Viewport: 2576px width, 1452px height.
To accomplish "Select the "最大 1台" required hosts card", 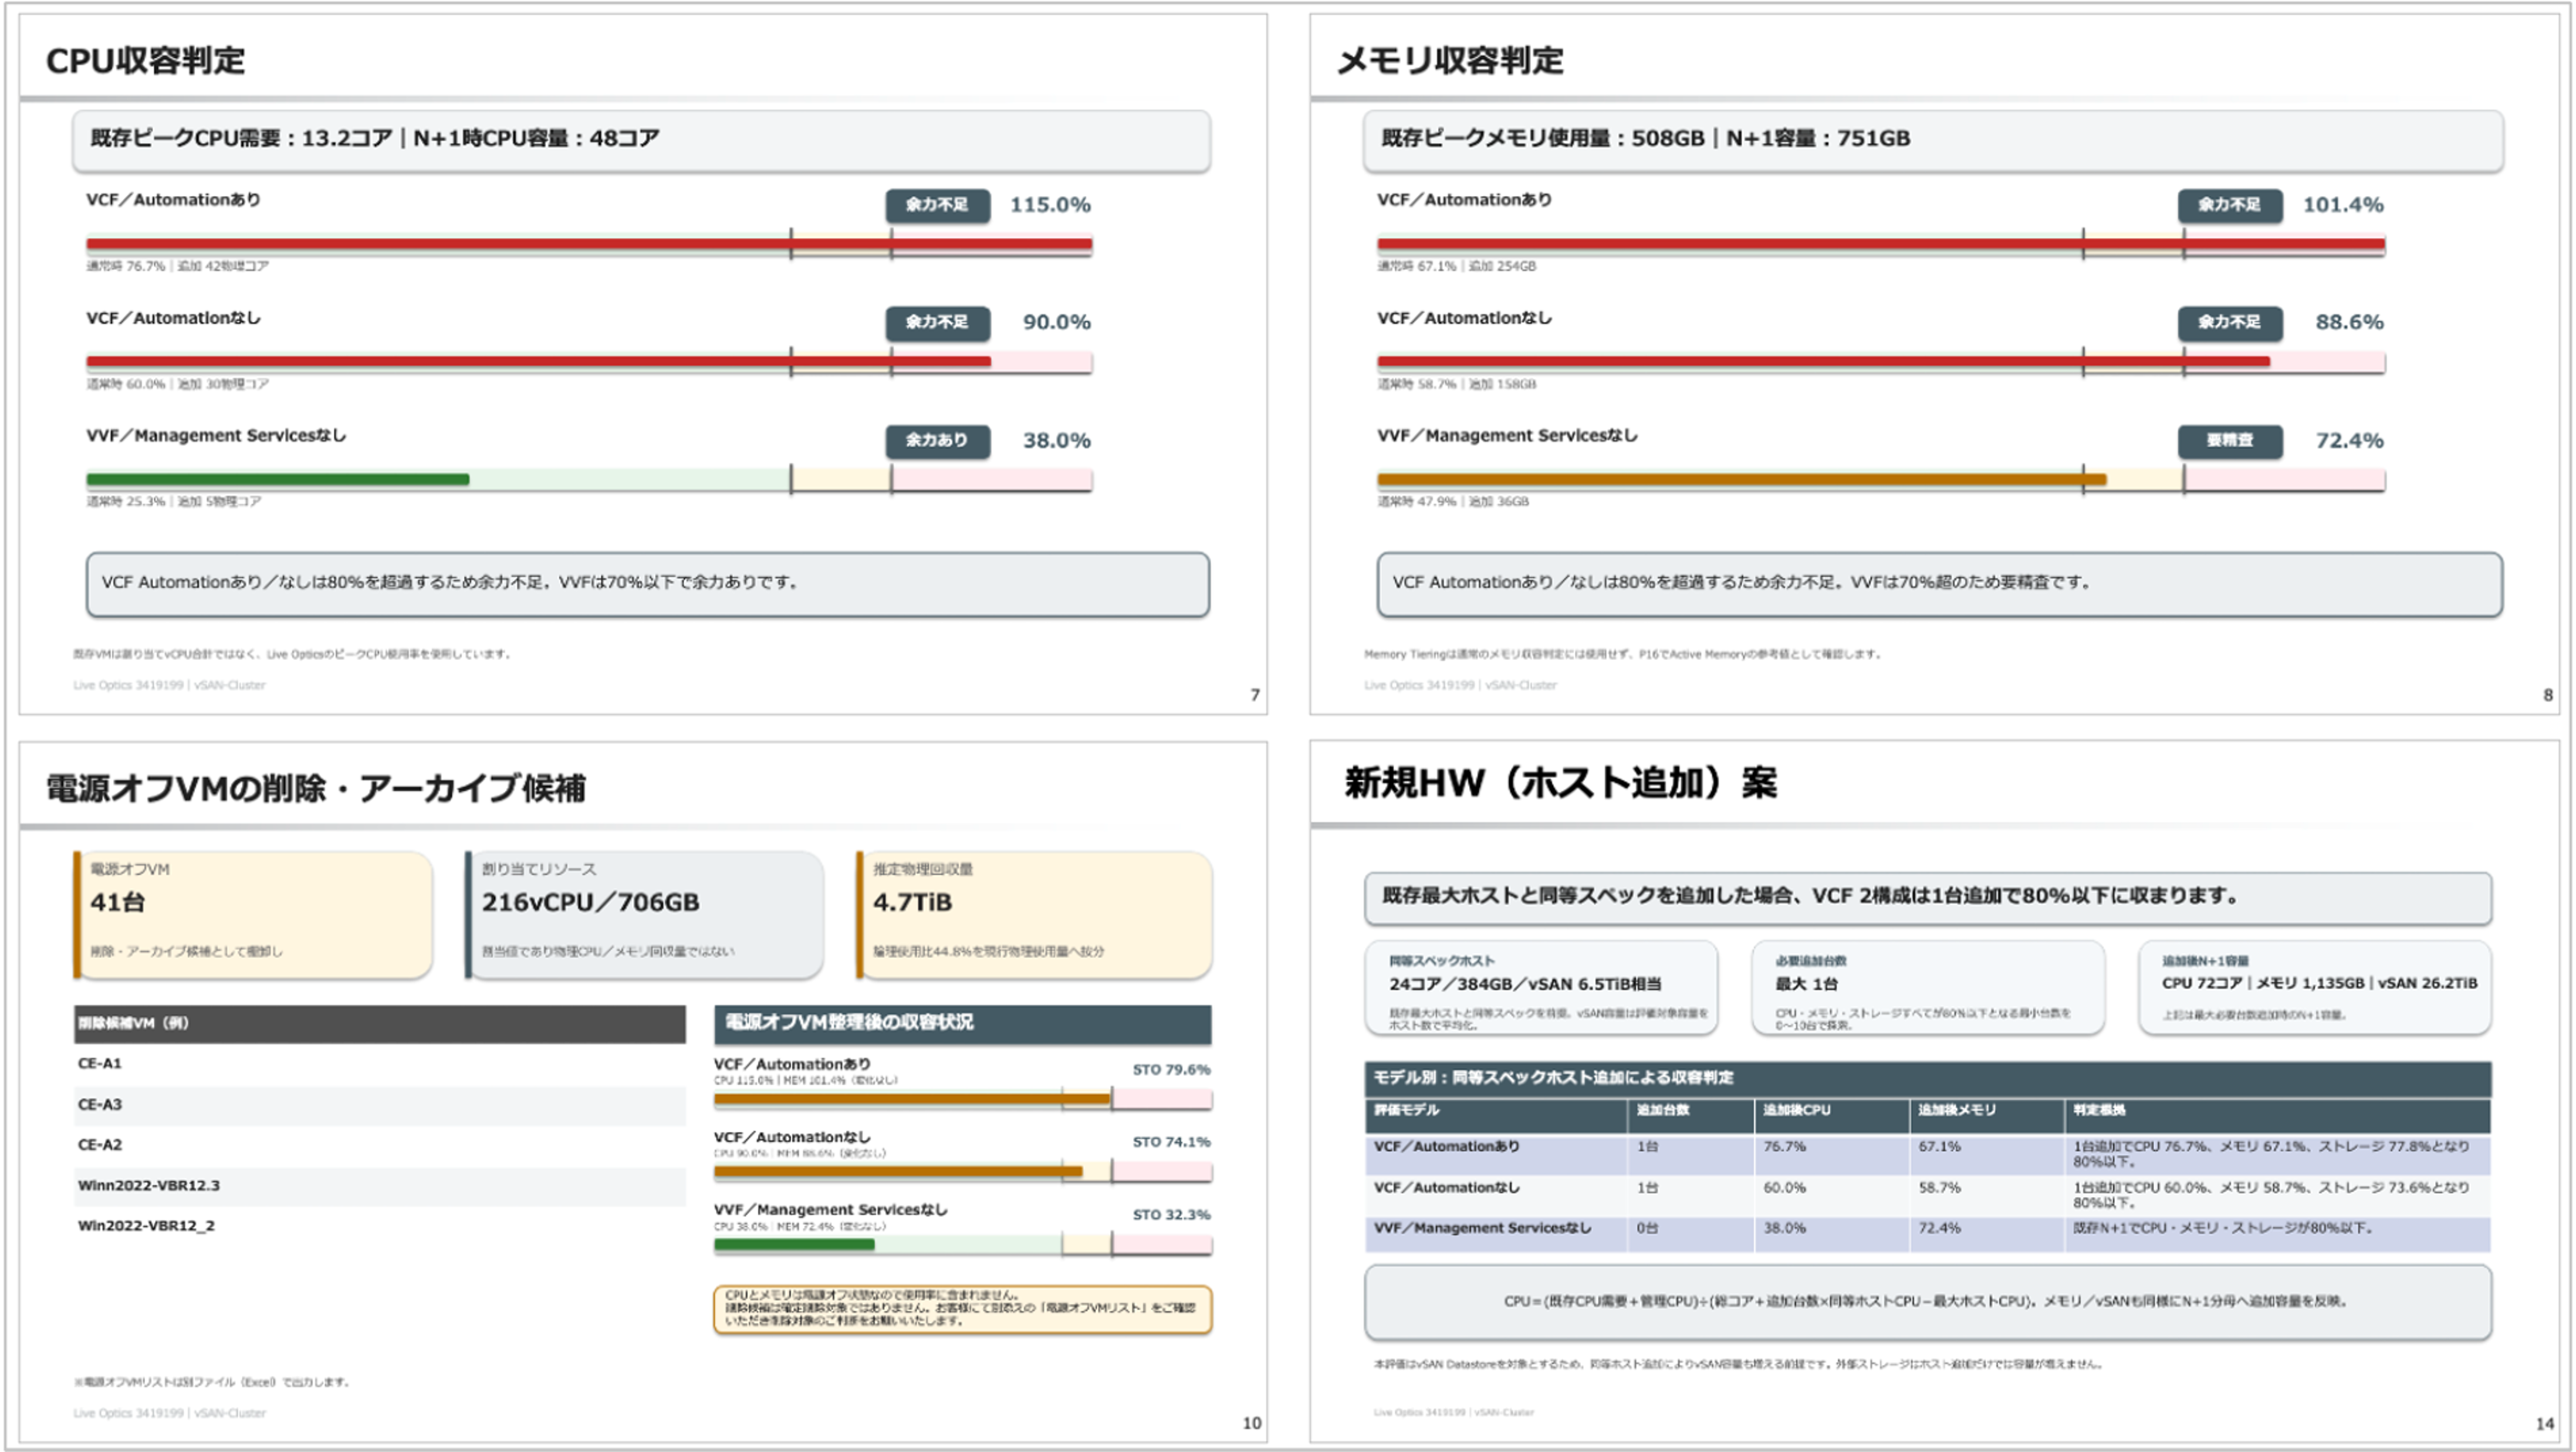I will (x=1928, y=987).
